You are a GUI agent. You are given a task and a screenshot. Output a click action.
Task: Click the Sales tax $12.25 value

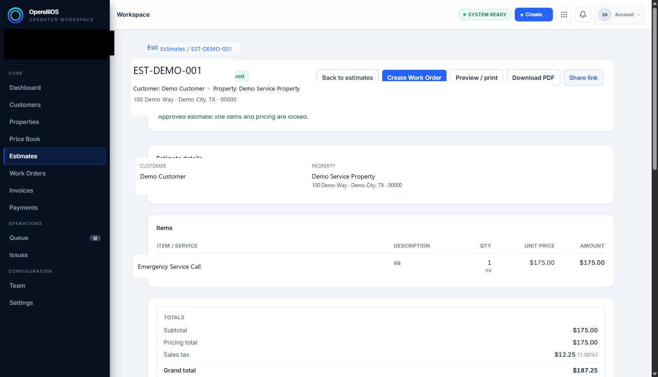pyautogui.click(x=565, y=354)
